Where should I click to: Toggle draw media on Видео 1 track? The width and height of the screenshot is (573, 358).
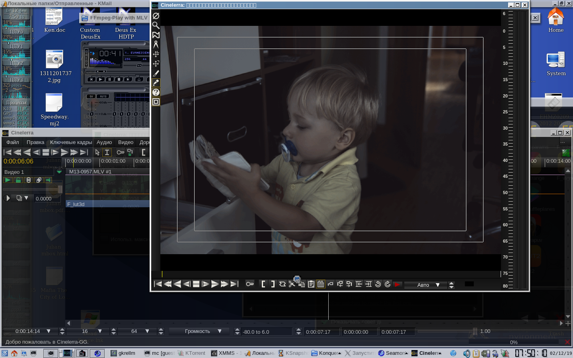coord(39,180)
